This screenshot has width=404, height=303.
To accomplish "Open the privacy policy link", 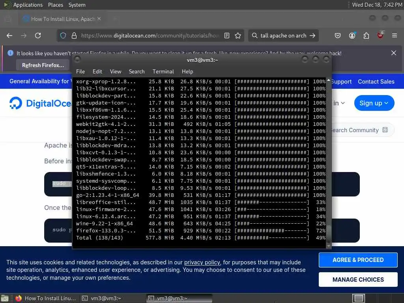I will click(x=202, y=262).
